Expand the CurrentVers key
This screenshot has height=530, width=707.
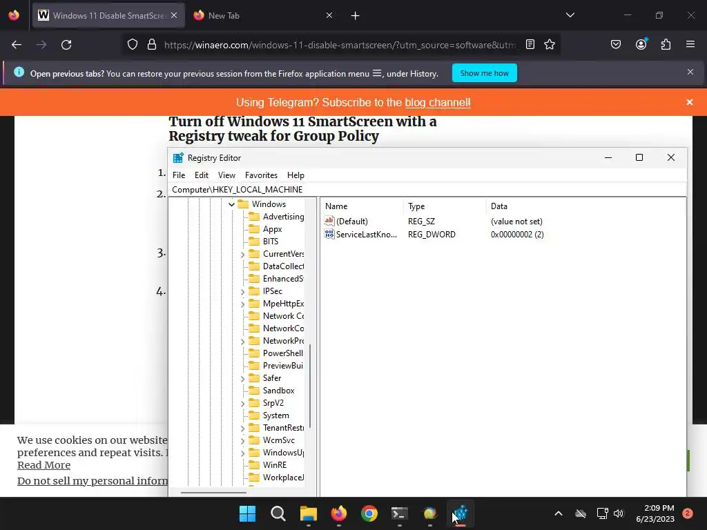pyautogui.click(x=242, y=255)
